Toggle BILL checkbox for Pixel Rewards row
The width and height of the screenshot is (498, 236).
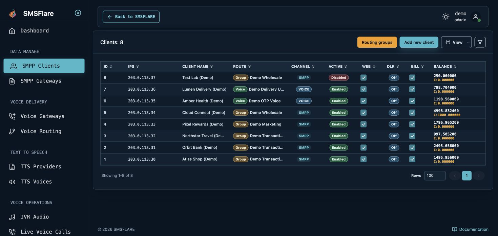pyautogui.click(x=412, y=124)
